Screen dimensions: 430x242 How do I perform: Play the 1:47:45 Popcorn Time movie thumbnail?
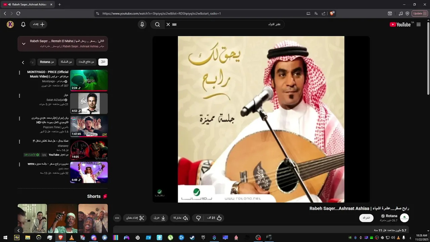point(89,126)
